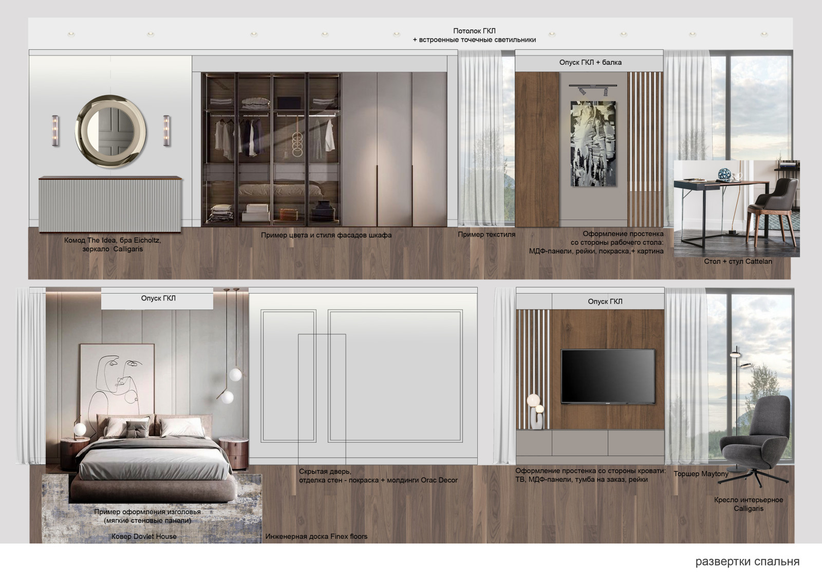Select 'Инженерная доска Finex floors' text
The width and height of the screenshot is (822, 582).
[316, 536]
